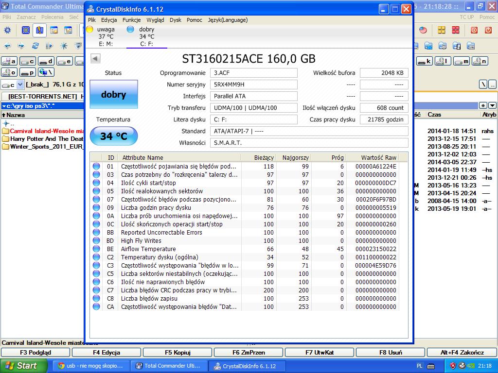
Task: Select Harry Potter And The Deat folder
Action: [43, 138]
